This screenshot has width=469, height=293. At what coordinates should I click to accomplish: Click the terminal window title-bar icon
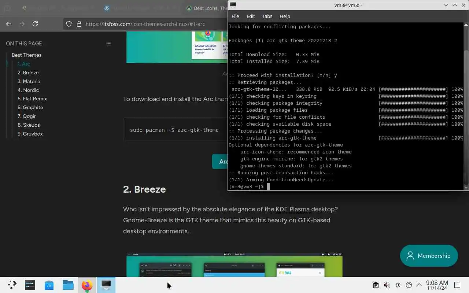pyautogui.click(x=233, y=5)
